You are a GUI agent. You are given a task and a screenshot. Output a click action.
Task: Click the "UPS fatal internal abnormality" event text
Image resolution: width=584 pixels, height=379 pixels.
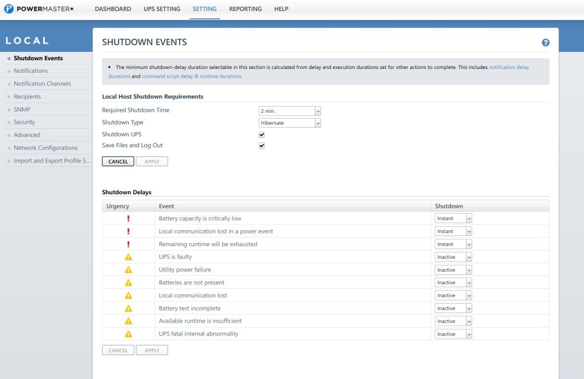click(198, 334)
